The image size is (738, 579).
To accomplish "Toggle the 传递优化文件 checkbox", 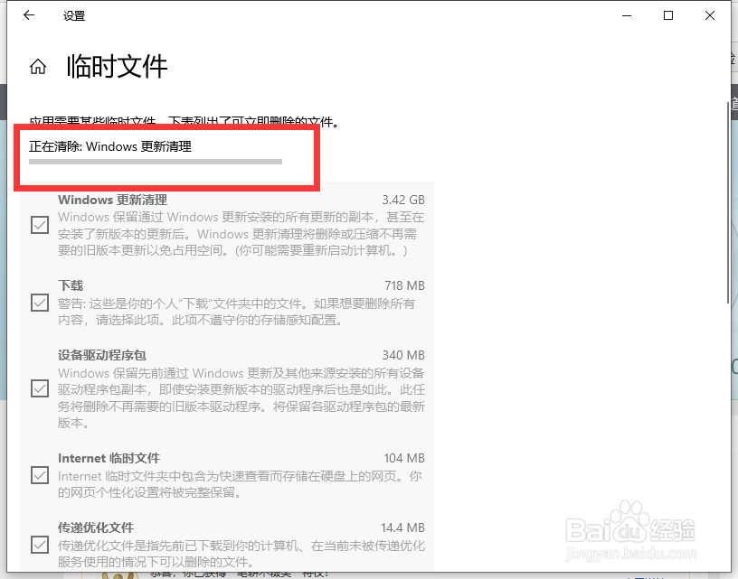I will (x=40, y=545).
